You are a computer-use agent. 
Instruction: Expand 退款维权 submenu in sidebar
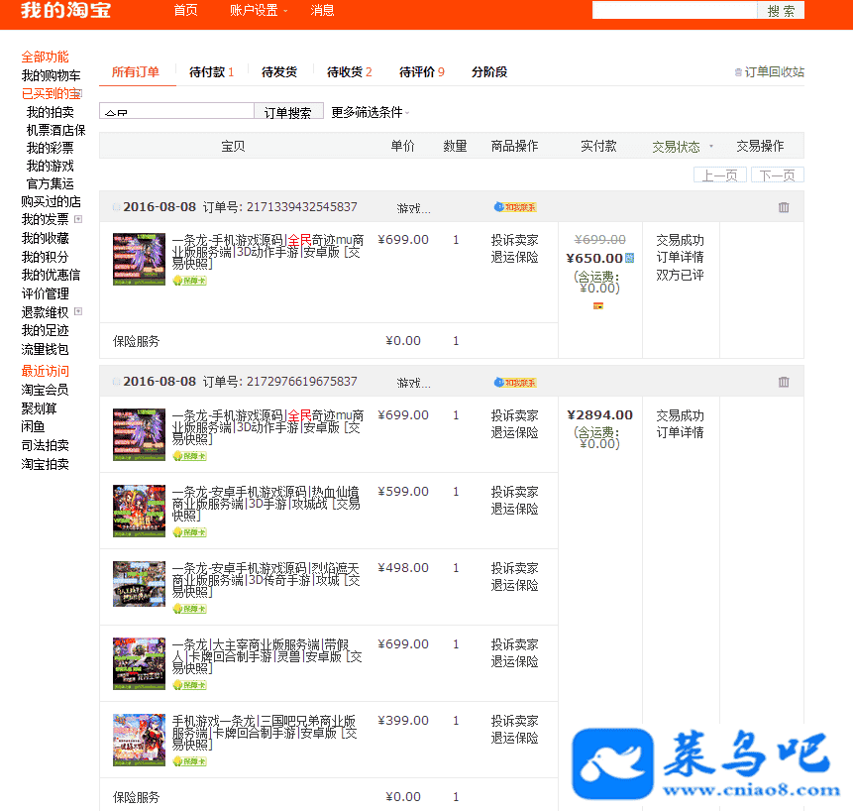tap(78, 311)
